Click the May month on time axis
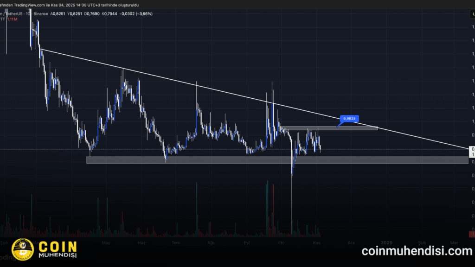This screenshot has width=475, height=267. 106,242
